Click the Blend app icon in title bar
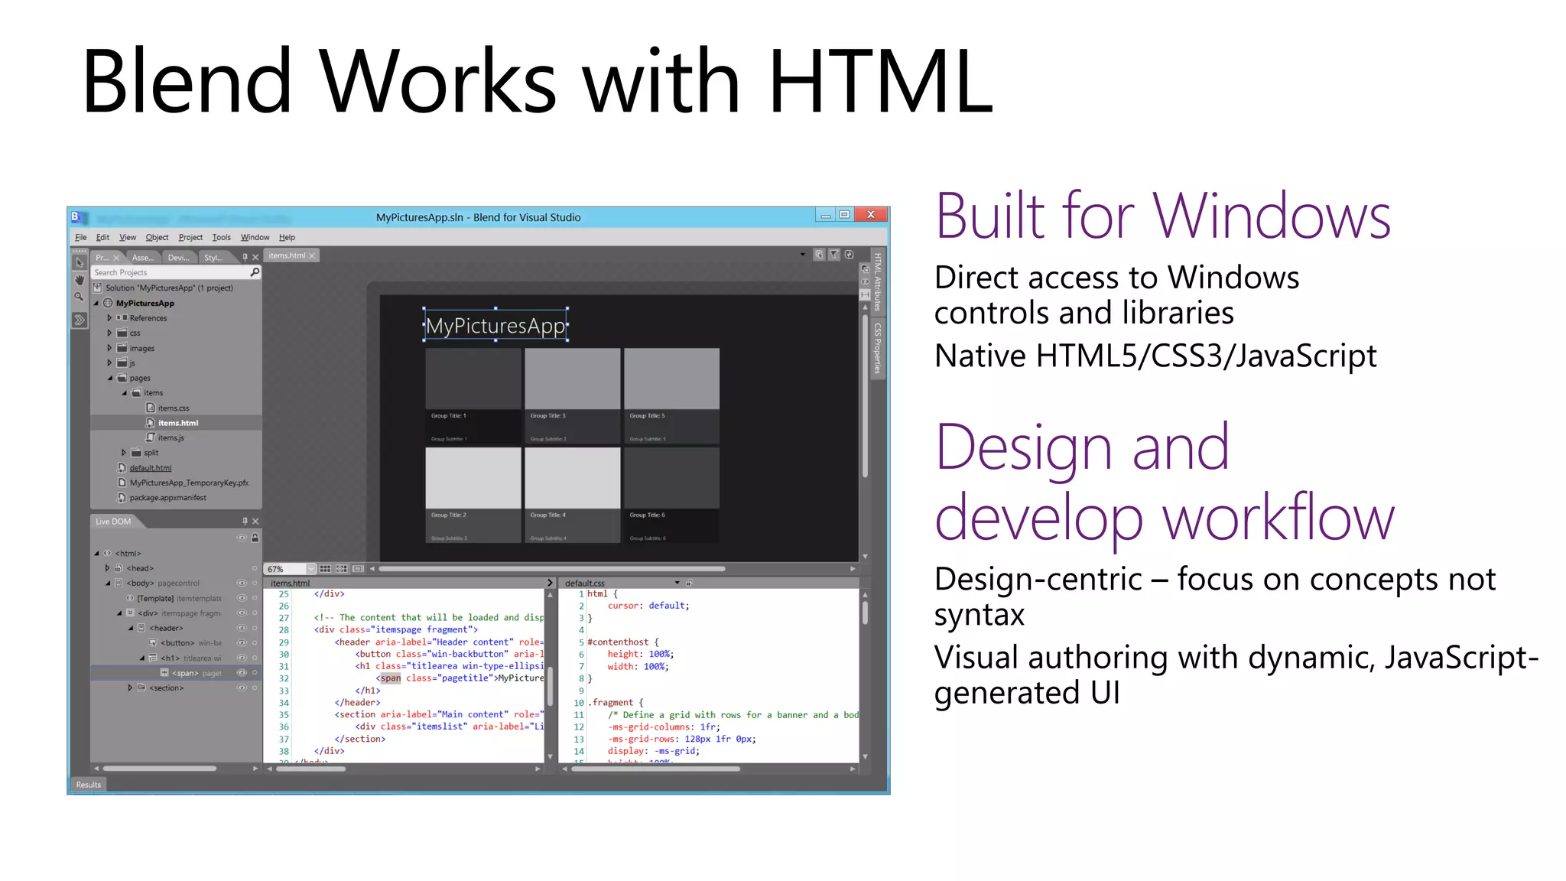The width and height of the screenshot is (1566, 881). [76, 217]
